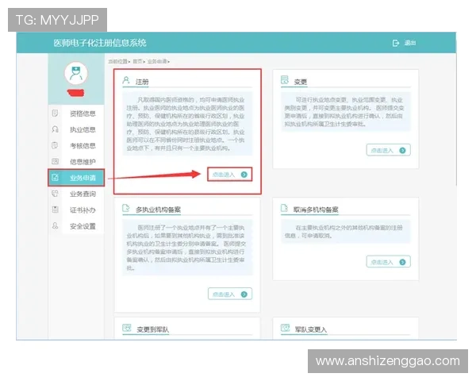476x381 pixels.
Task: Click the 多执业机构备案 heading
Action: pos(158,210)
